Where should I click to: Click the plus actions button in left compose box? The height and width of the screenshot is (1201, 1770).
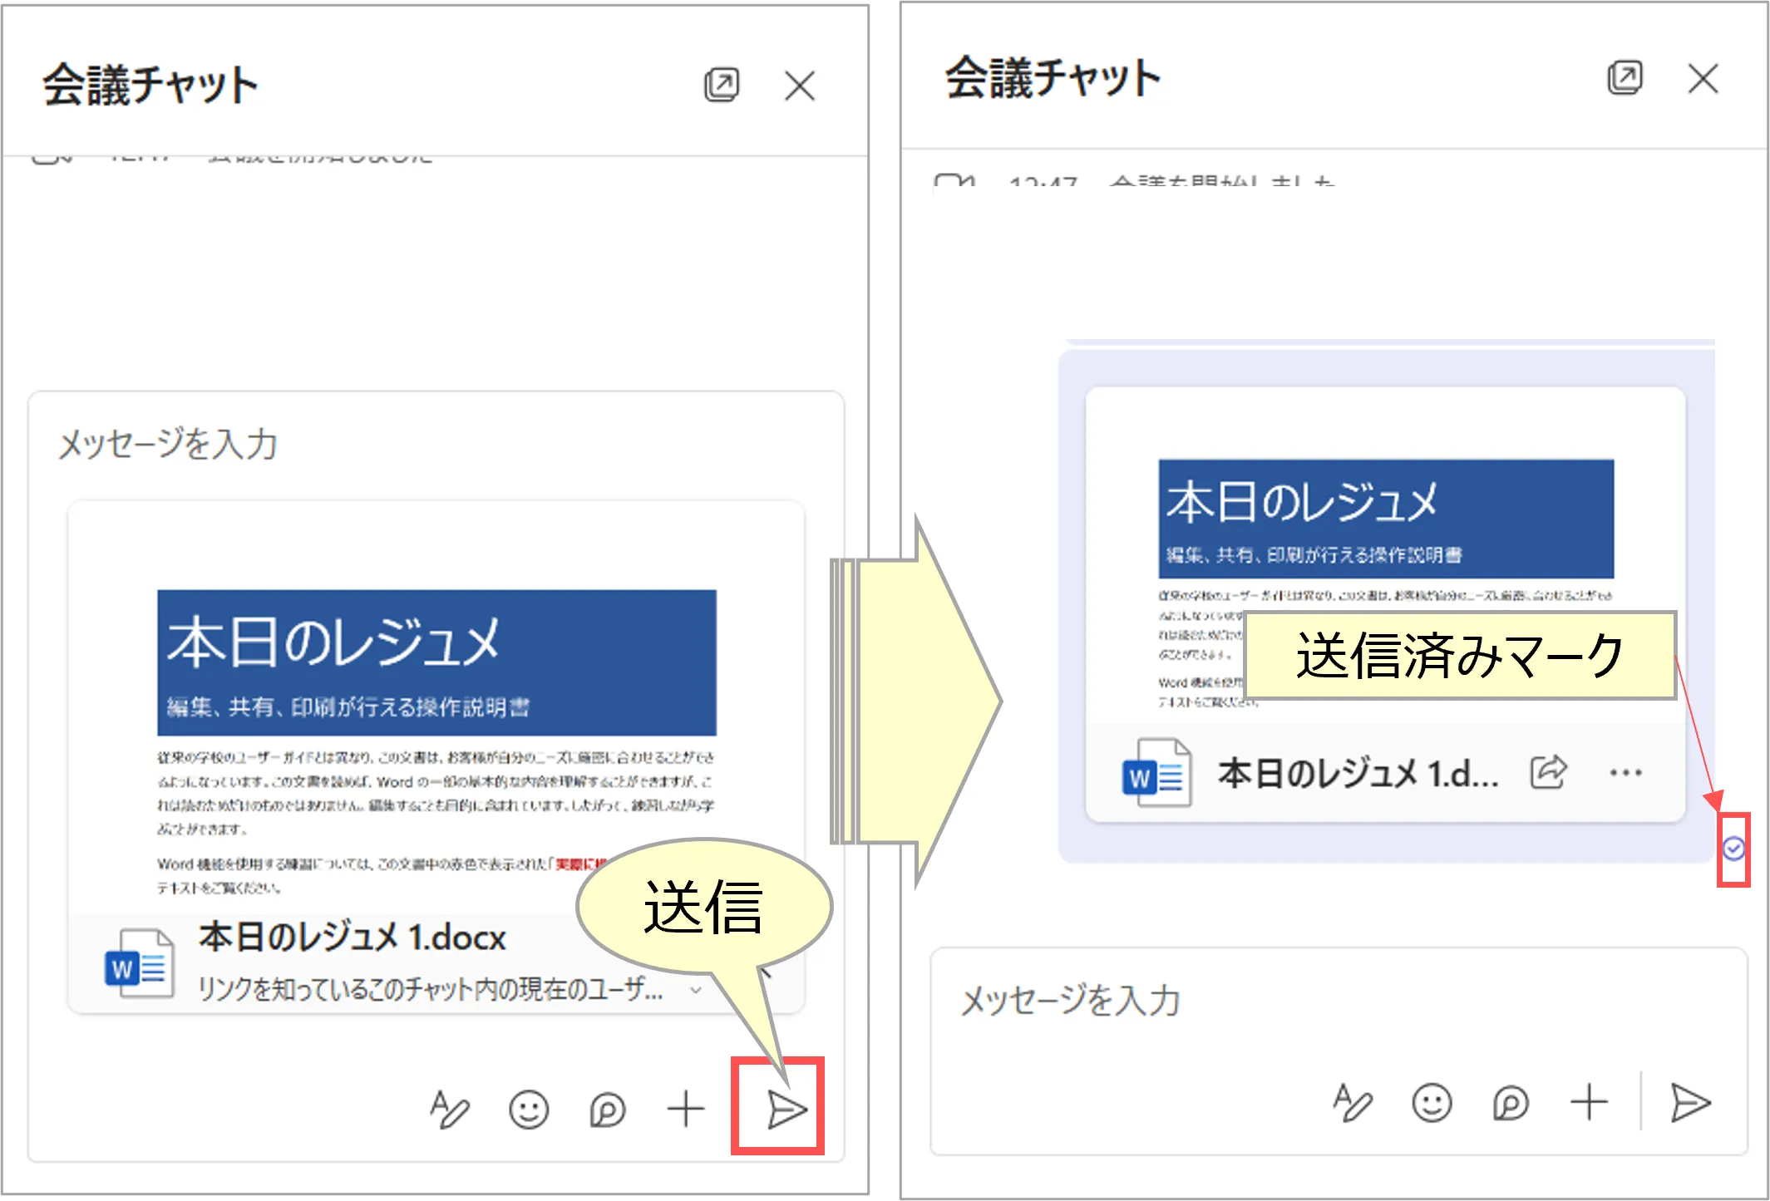pos(686,1109)
